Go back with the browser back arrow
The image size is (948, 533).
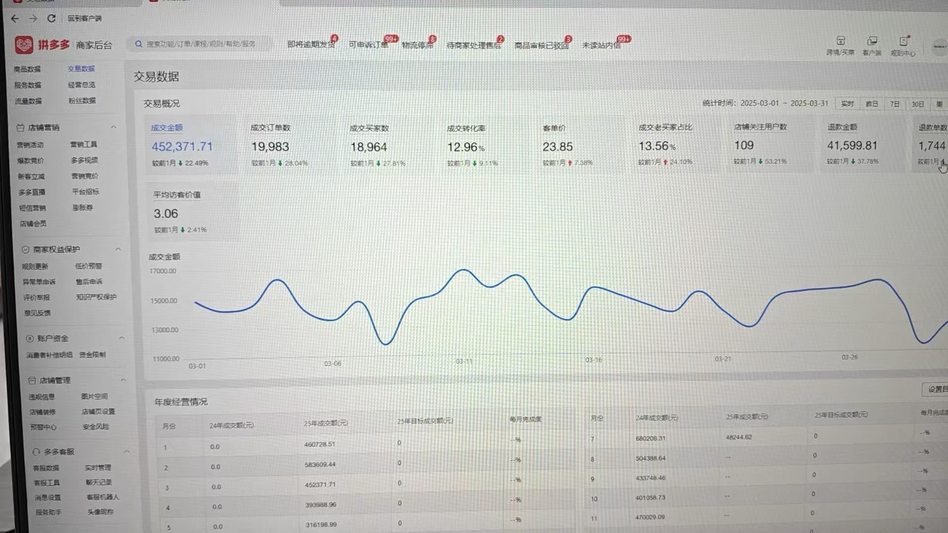[15, 18]
